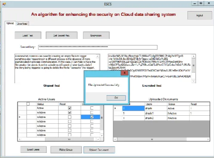Click Uploaded Documents scrollbar right arrow
Screen dimensions: 214x158
(x=208, y=139)
